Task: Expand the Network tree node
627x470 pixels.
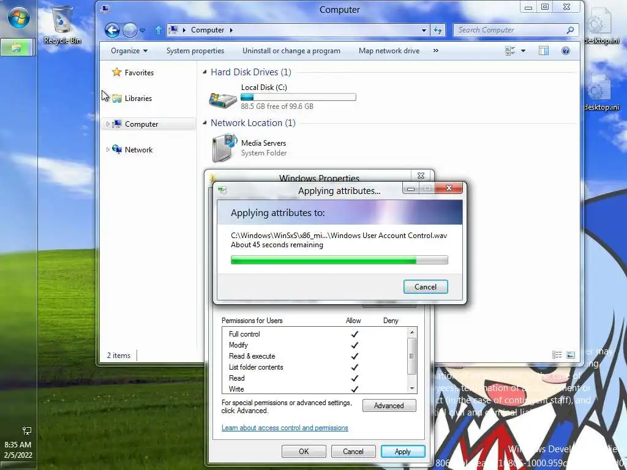Action: [x=108, y=149]
